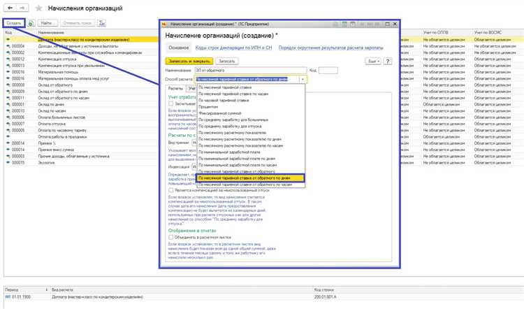The image size is (524, 309).
Task: Go forward using the right arrow
Action: point(22,8)
